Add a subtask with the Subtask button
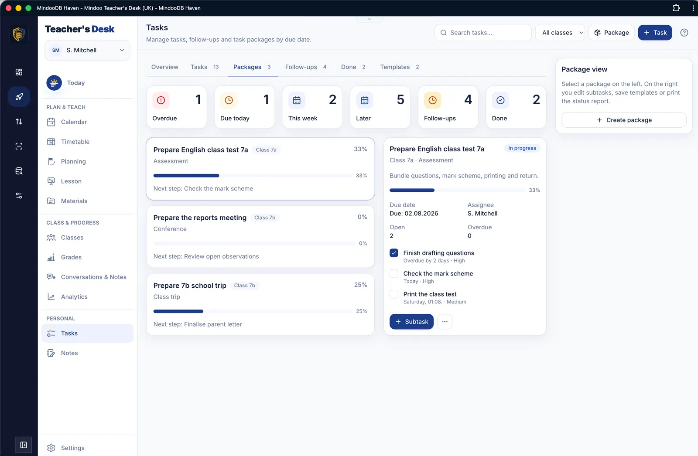698x456 pixels. coord(411,322)
